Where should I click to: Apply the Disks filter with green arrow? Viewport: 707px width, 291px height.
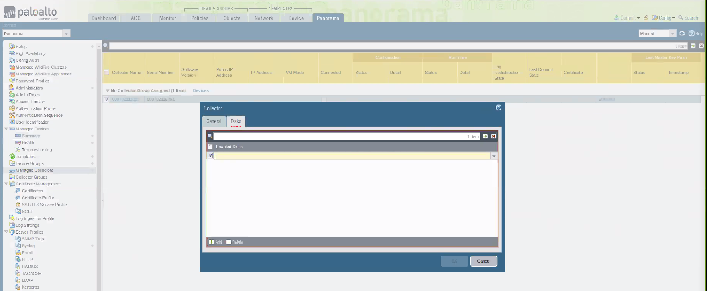485,136
